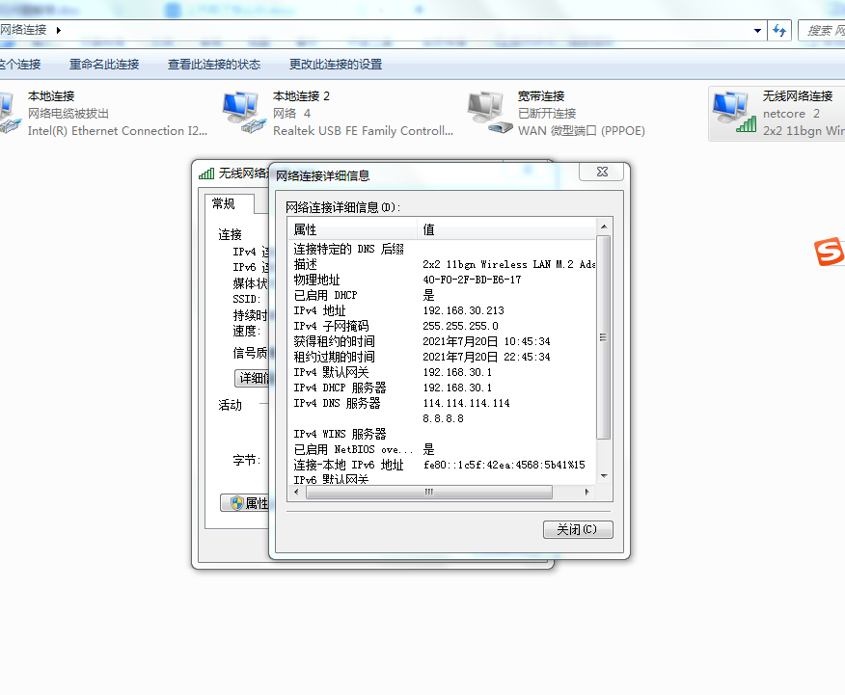Image resolution: width=845 pixels, height=695 pixels.
Task: Click 查看此连接的状态 toolbar command
Action: click(x=214, y=65)
